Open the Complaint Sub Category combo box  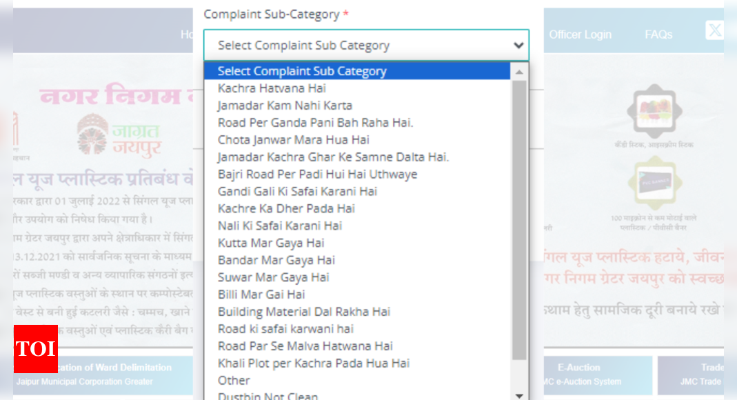(366, 45)
